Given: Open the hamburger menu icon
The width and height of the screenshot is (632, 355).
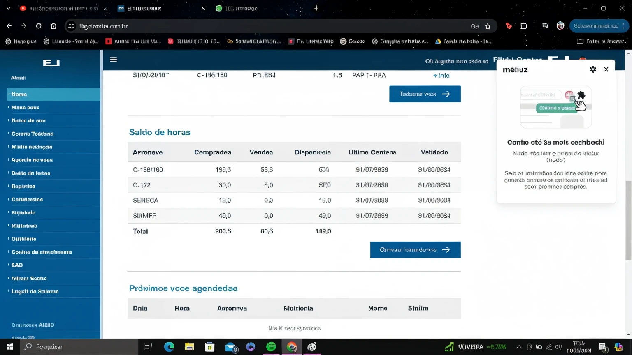Looking at the screenshot, I should click(114, 60).
